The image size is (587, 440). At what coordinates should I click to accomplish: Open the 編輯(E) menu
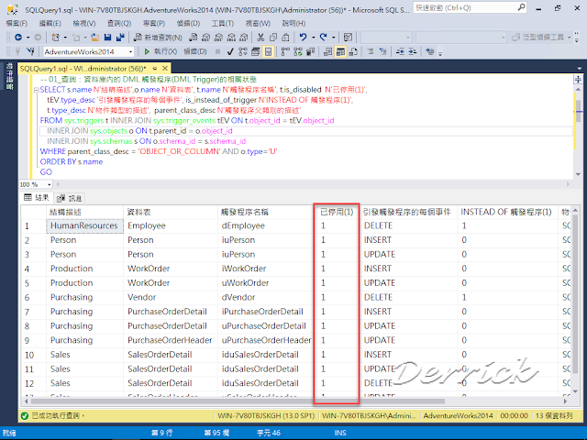(50, 23)
